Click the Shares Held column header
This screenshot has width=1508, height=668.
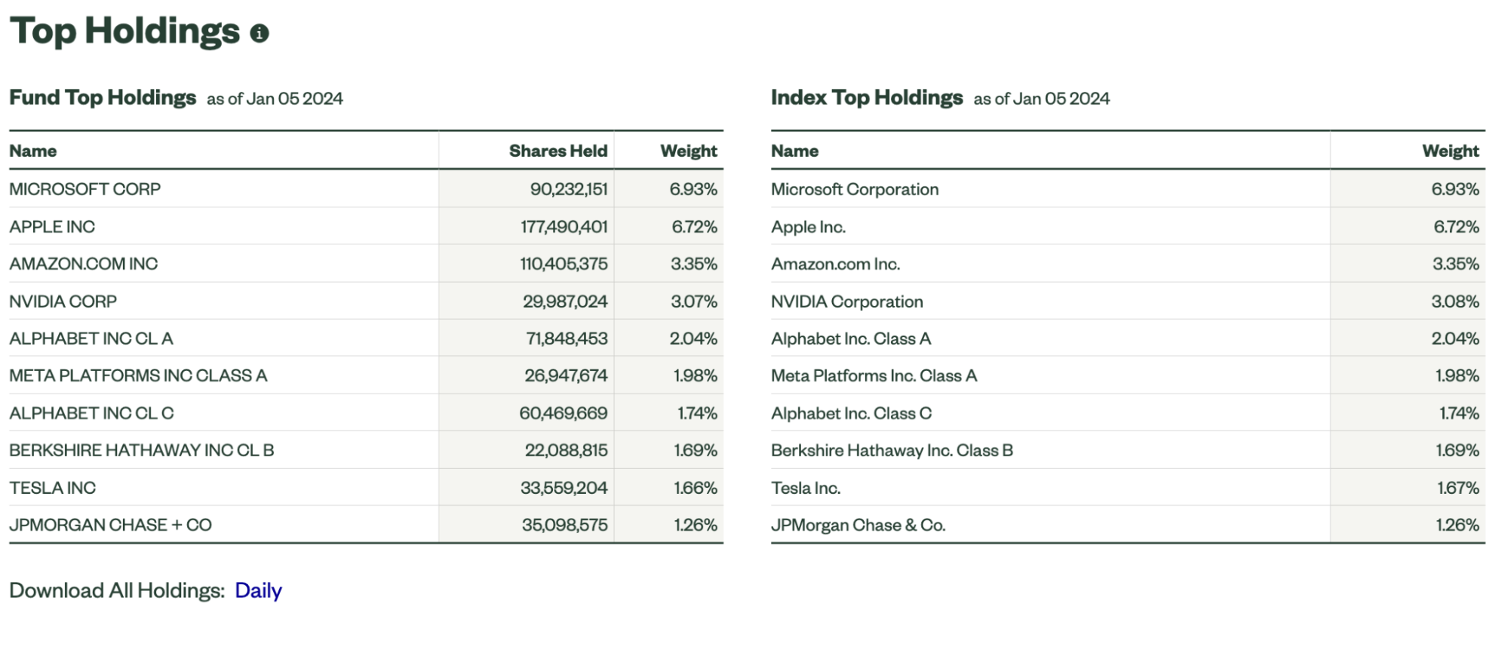pos(557,151)
